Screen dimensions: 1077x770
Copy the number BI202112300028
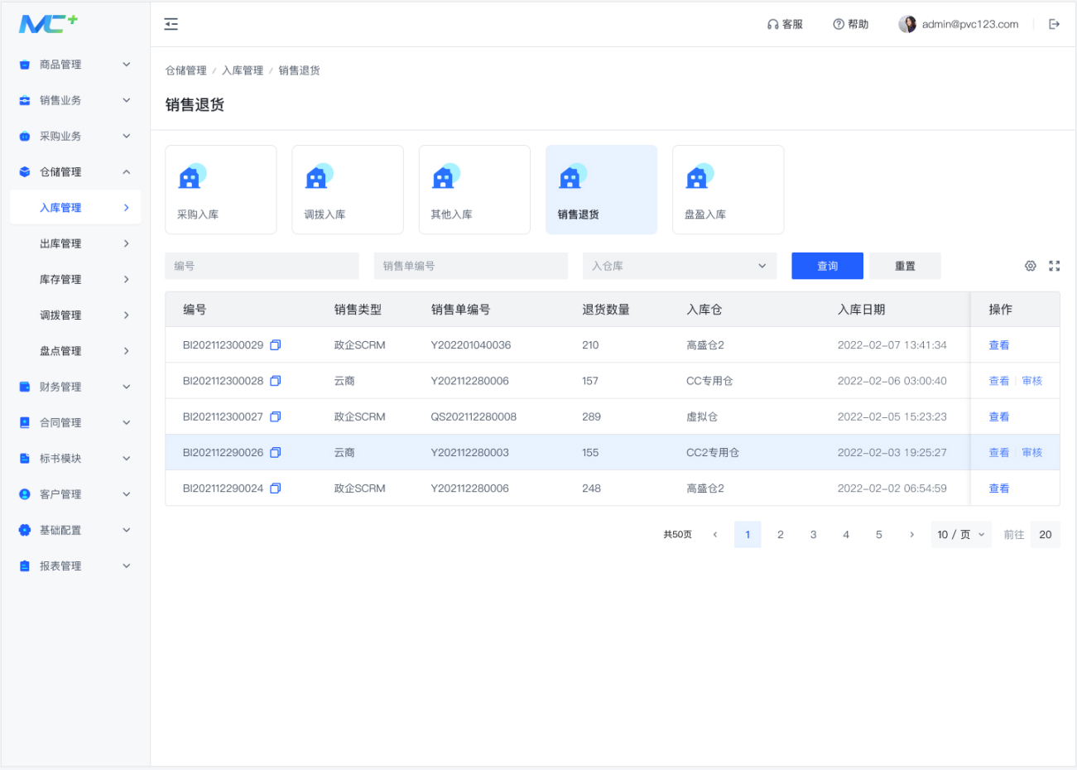[276, 381]
